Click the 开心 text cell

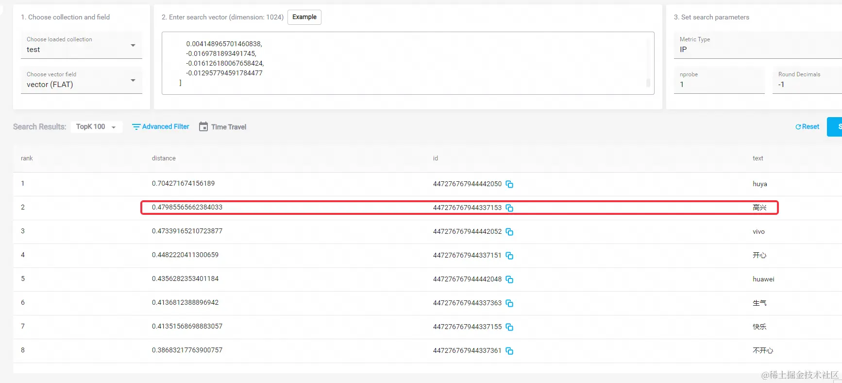(759, 256)
